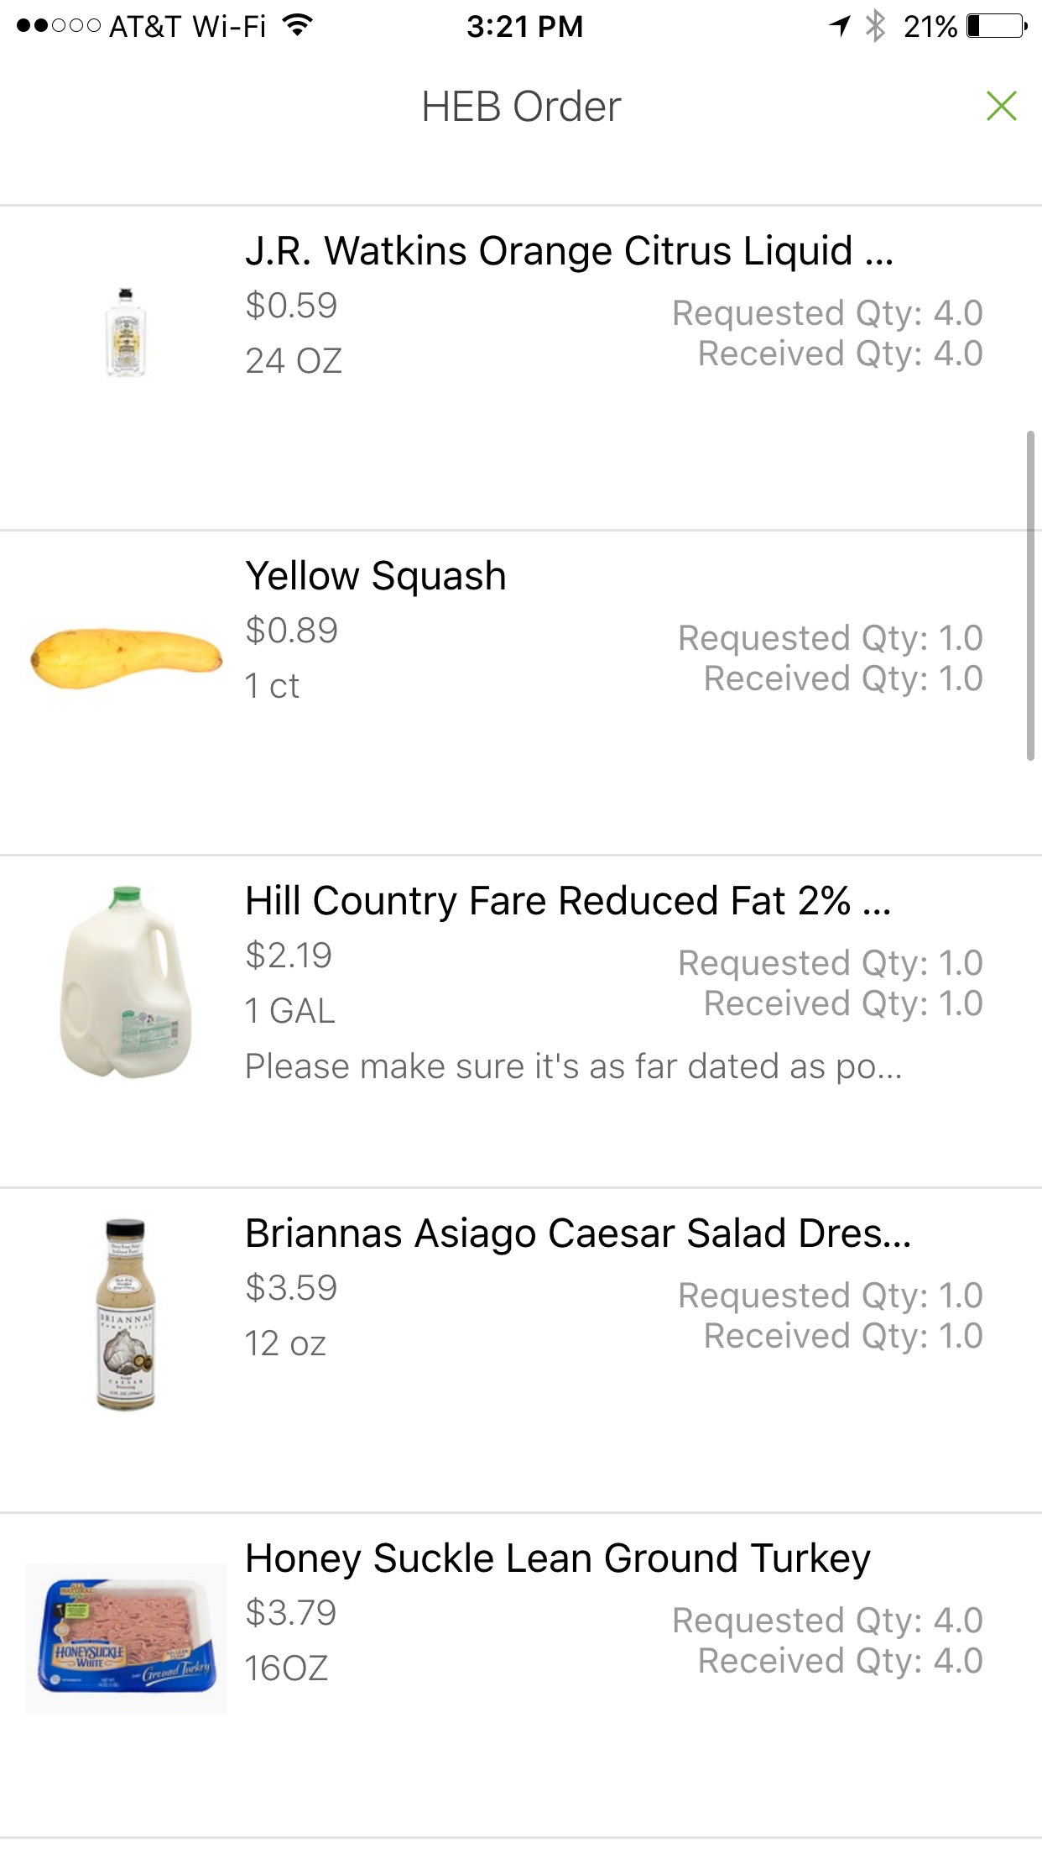Close the HEB Order screen

(x=1001, y=107)
